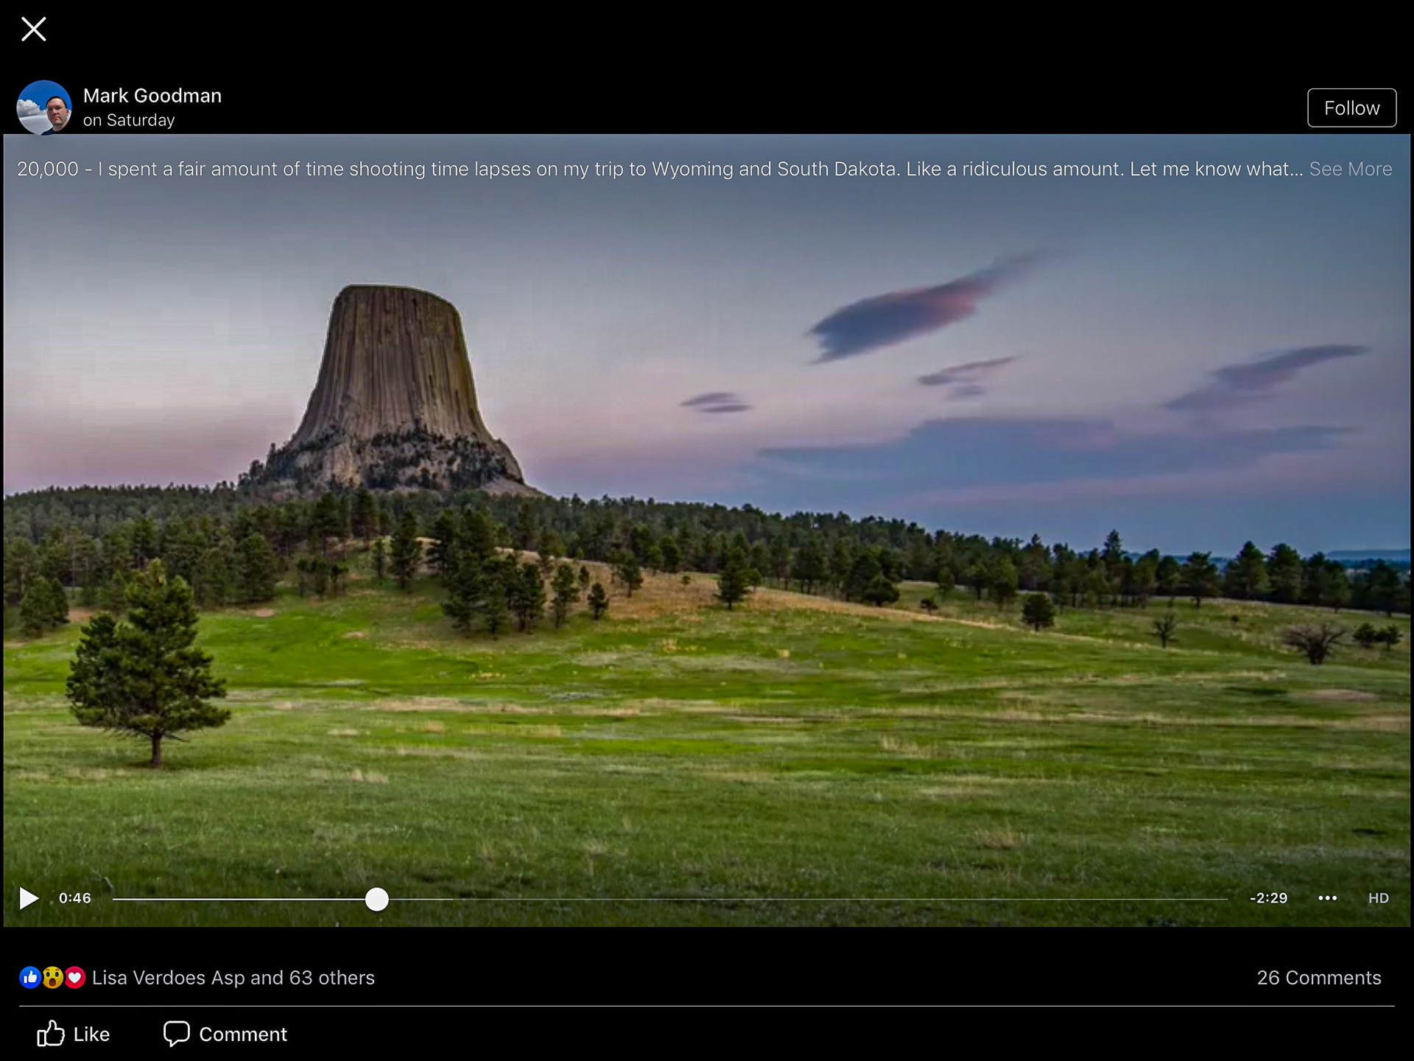Click the video progress slider handle

(377, 899)
